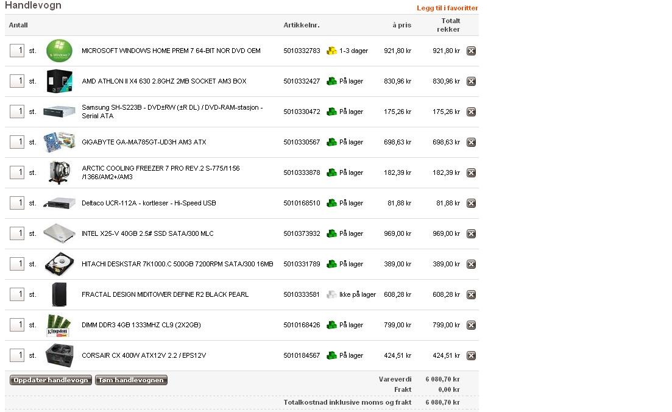The height and width of the screenshot is (412, 672).
Task: Remove Corsair CX 400W from cart
Action: click(471, 355)
